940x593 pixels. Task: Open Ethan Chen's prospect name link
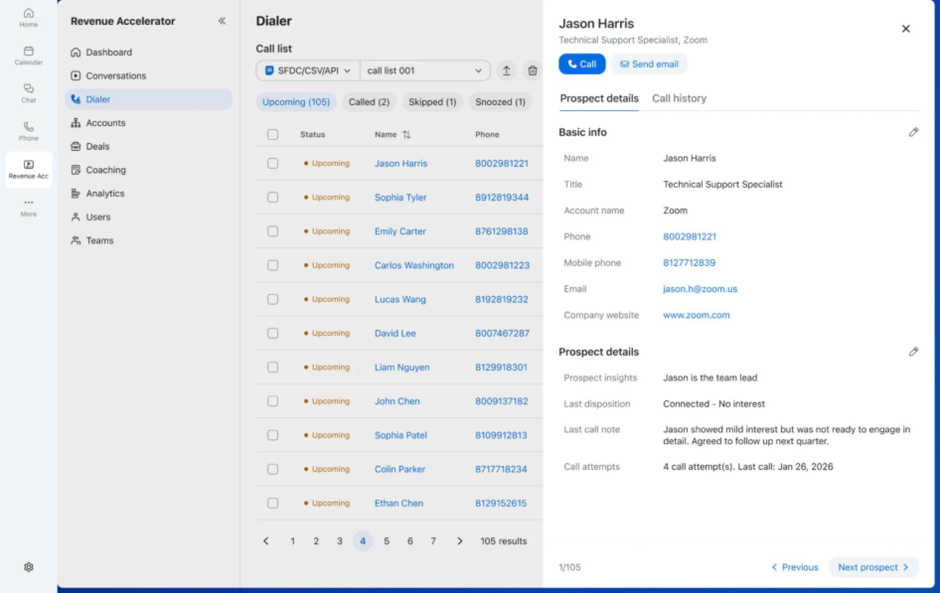coord(399,503)
